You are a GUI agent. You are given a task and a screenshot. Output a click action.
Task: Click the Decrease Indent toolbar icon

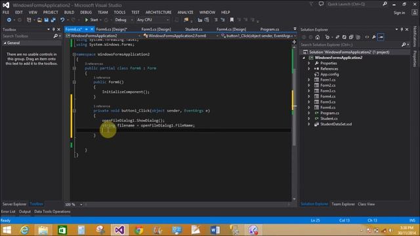click(199, 20)
